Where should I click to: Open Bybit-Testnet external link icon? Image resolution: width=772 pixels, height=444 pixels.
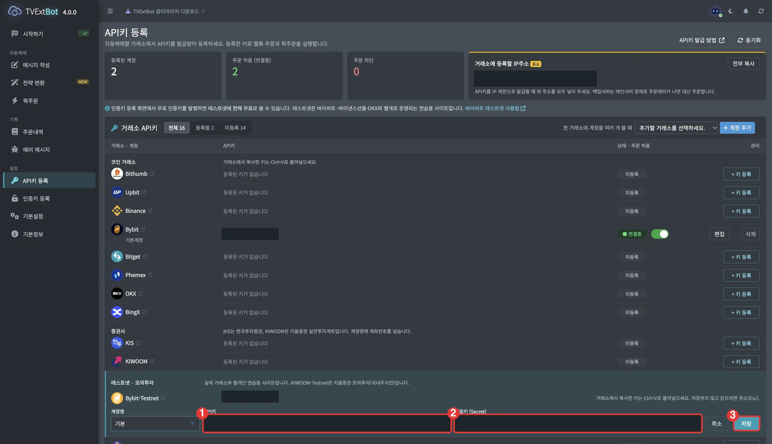(163, 398)
